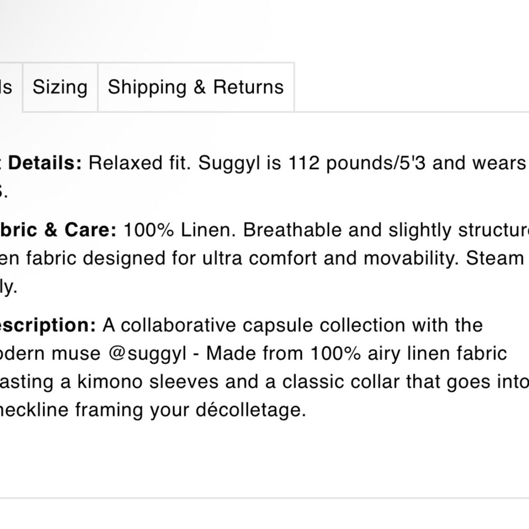Select the partially visible Details tab
Screen dimensions: 529x529
click(11, 87)
